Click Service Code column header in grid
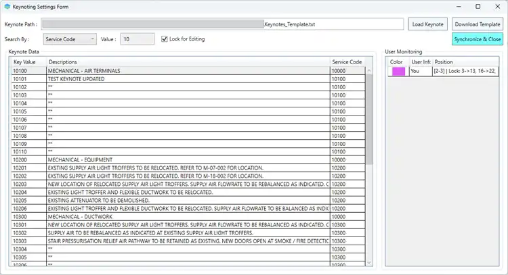The width and height of the screenshot is (508, 275). (347, 61)
